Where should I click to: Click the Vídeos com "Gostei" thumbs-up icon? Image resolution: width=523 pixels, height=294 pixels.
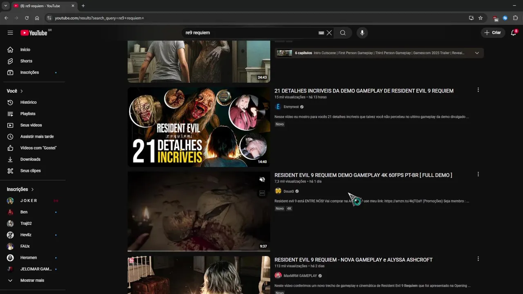11,148
